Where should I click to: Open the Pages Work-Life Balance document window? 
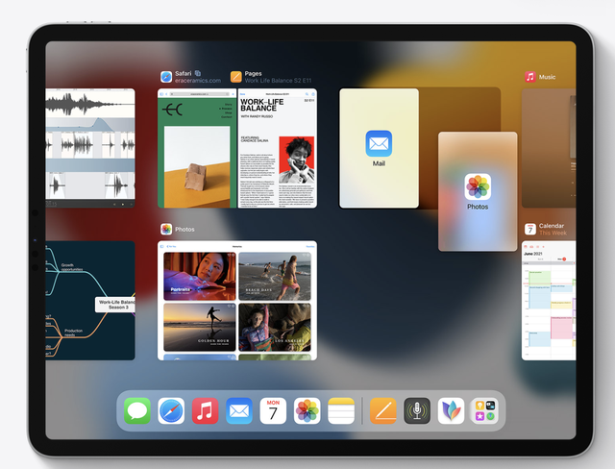(278, 148)
